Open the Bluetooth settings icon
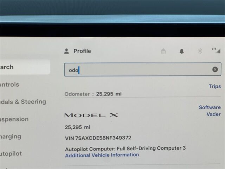 (x=200, y=51)
